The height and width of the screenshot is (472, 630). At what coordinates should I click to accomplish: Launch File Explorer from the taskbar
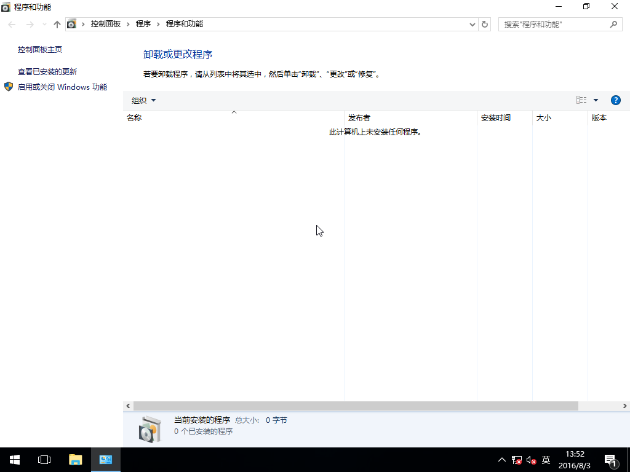point(75,459)
